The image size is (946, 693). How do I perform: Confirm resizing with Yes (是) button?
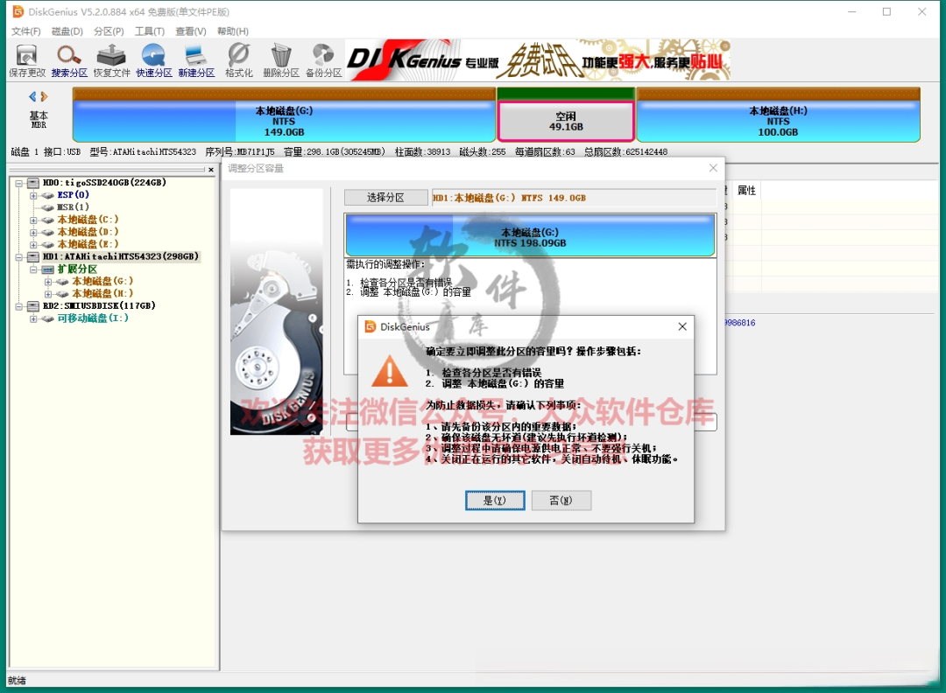(495, 500)
